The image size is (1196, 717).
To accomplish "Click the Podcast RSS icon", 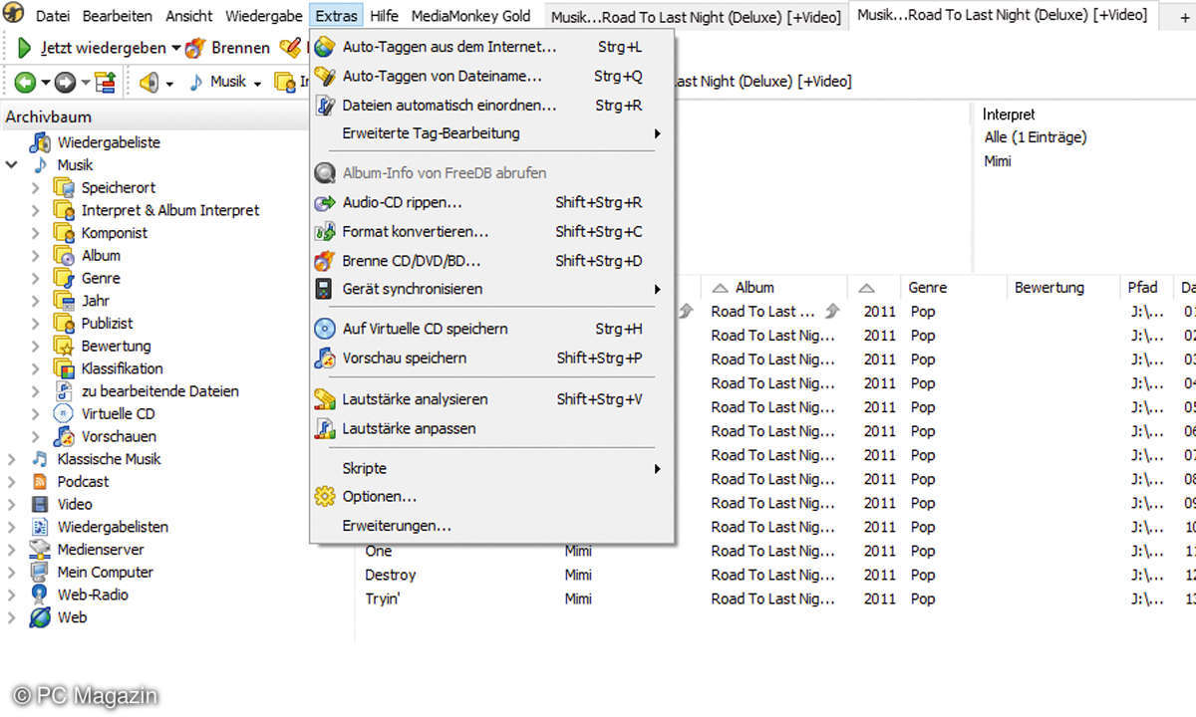I will tap(40, 481).
